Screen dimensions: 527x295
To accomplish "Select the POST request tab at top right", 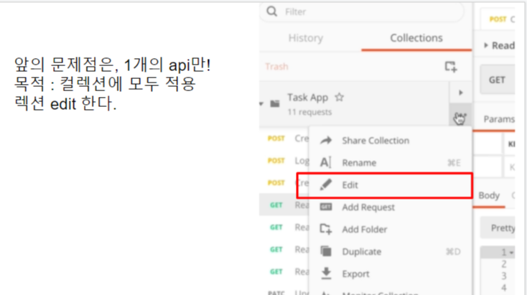I will coord(498,19).
